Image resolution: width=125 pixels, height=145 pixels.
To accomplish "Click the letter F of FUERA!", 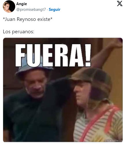I will (20, 55).
